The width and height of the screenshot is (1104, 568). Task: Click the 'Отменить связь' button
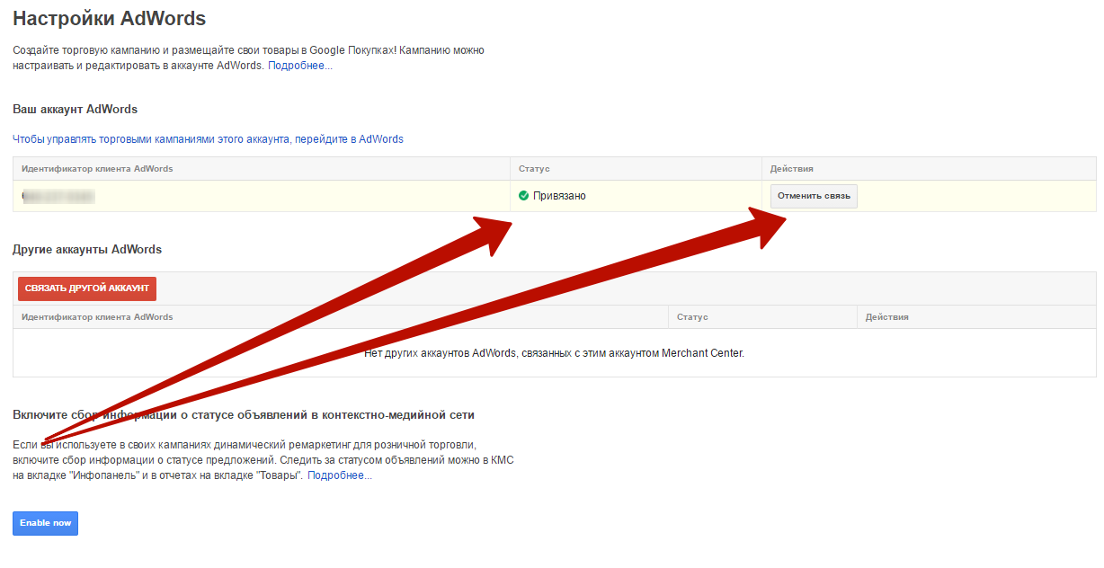coord(814,196)
